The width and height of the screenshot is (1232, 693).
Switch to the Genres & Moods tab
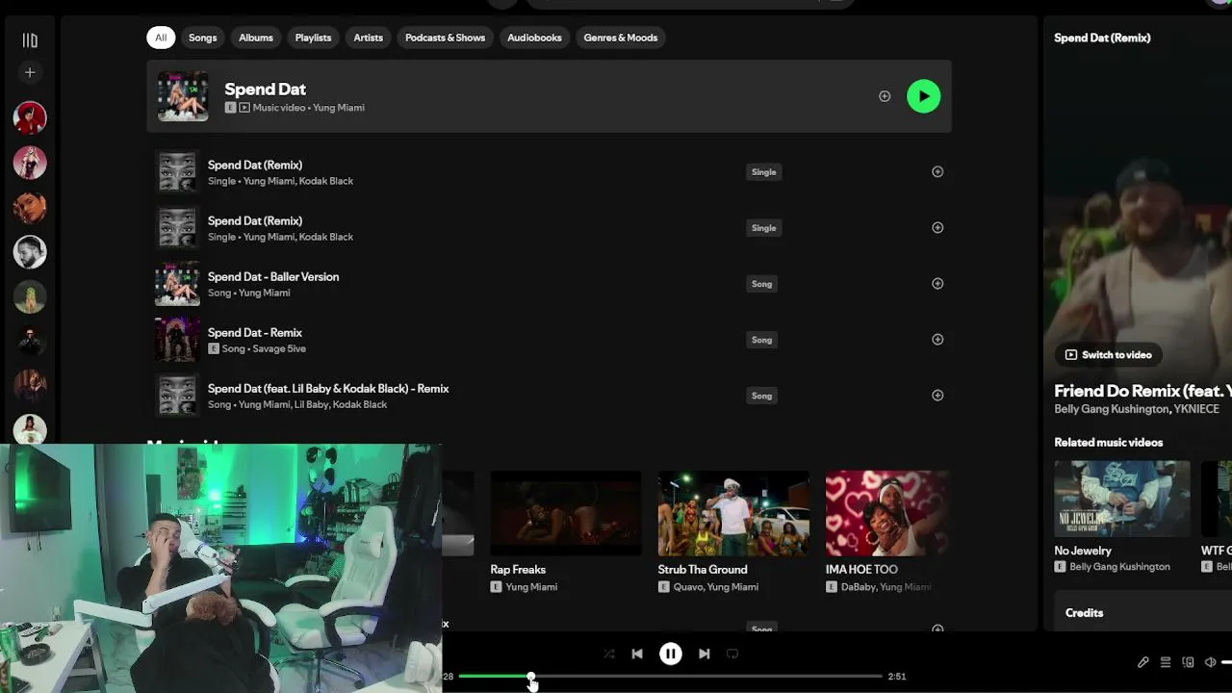pyautogui.click(x=621, y=38)
